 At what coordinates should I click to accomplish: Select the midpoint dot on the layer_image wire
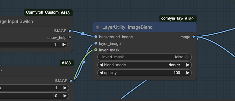tap(84, 62)
